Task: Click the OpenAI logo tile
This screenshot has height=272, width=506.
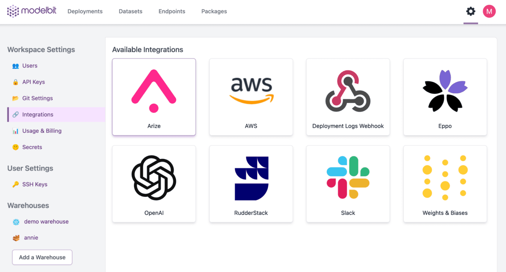Action: tap(154, 178)
